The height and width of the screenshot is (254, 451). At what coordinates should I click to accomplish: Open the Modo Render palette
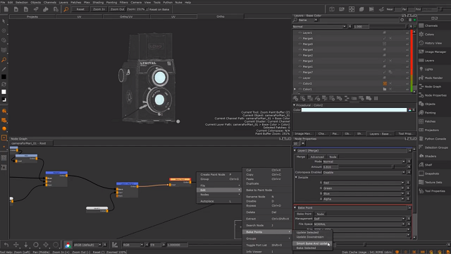(x=433, y=78)
